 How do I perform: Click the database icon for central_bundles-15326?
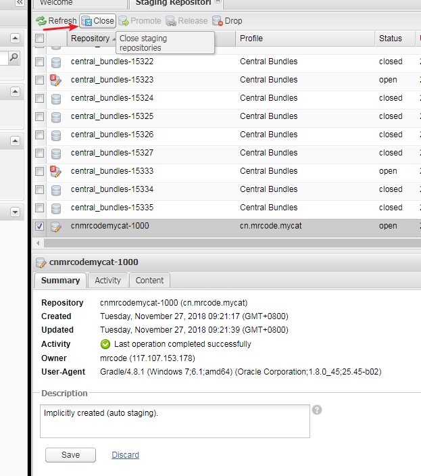[x=56, y=135]
